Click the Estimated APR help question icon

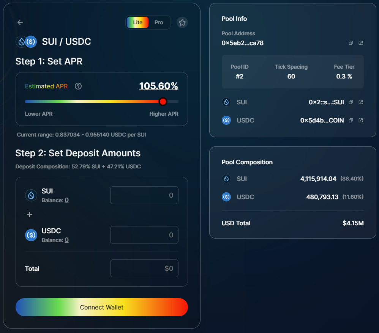pyautogui.click(x=78, y=86)
